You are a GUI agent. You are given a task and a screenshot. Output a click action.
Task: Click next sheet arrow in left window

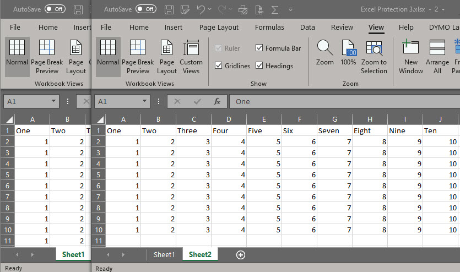(x=32, y=255)
